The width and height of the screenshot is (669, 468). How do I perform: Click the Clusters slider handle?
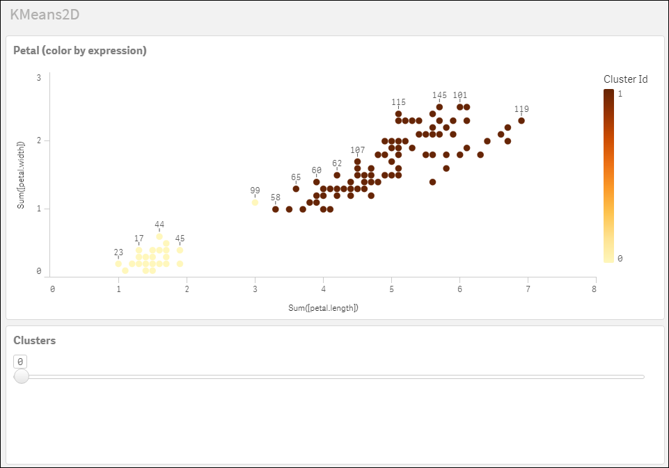pos(22,376)
